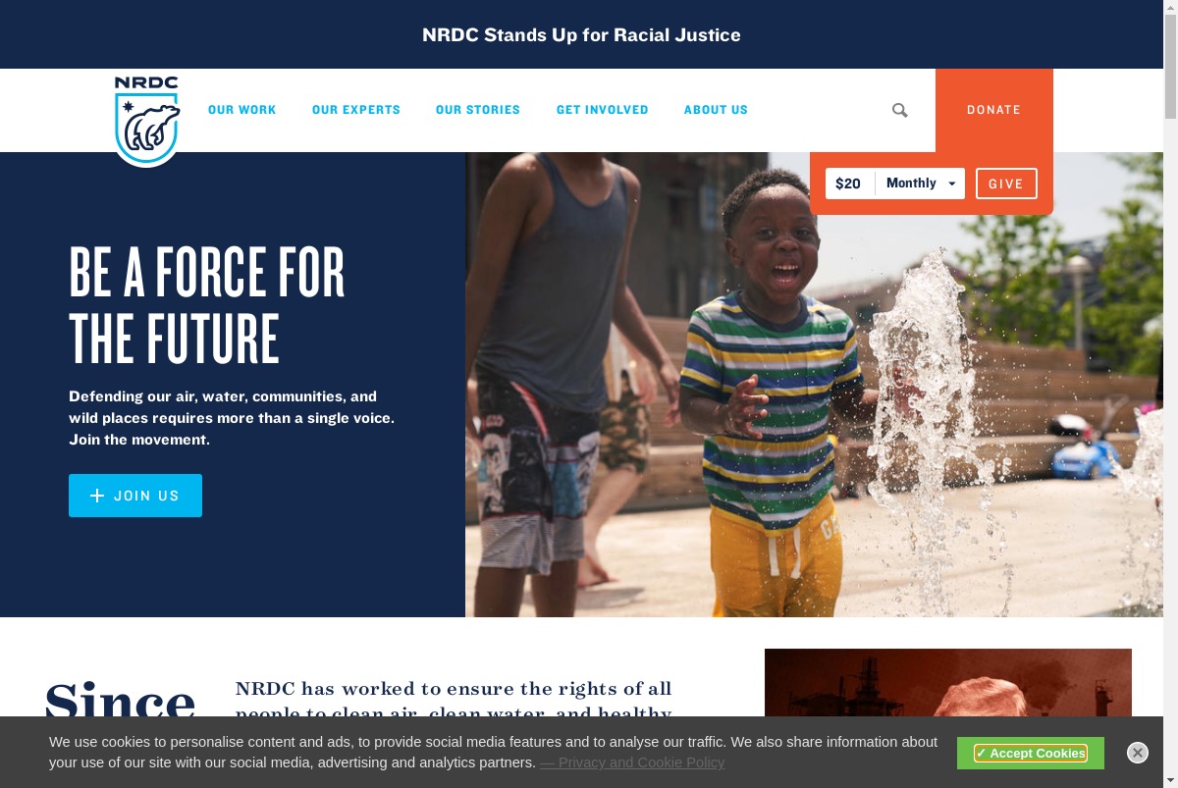Click the checkmark on Accept Cookies
The image size is (1178, 788).
coord(981,754)
